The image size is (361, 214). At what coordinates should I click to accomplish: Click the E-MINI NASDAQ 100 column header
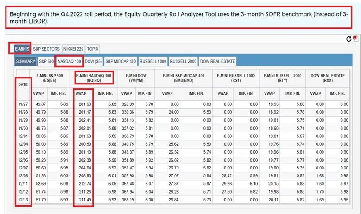pyautogui.click(x=92, y=77)
